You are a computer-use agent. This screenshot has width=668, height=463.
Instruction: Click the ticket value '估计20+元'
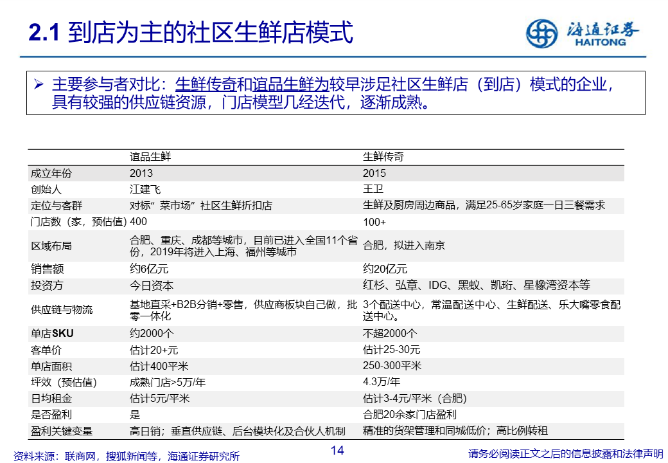point(154,350)
